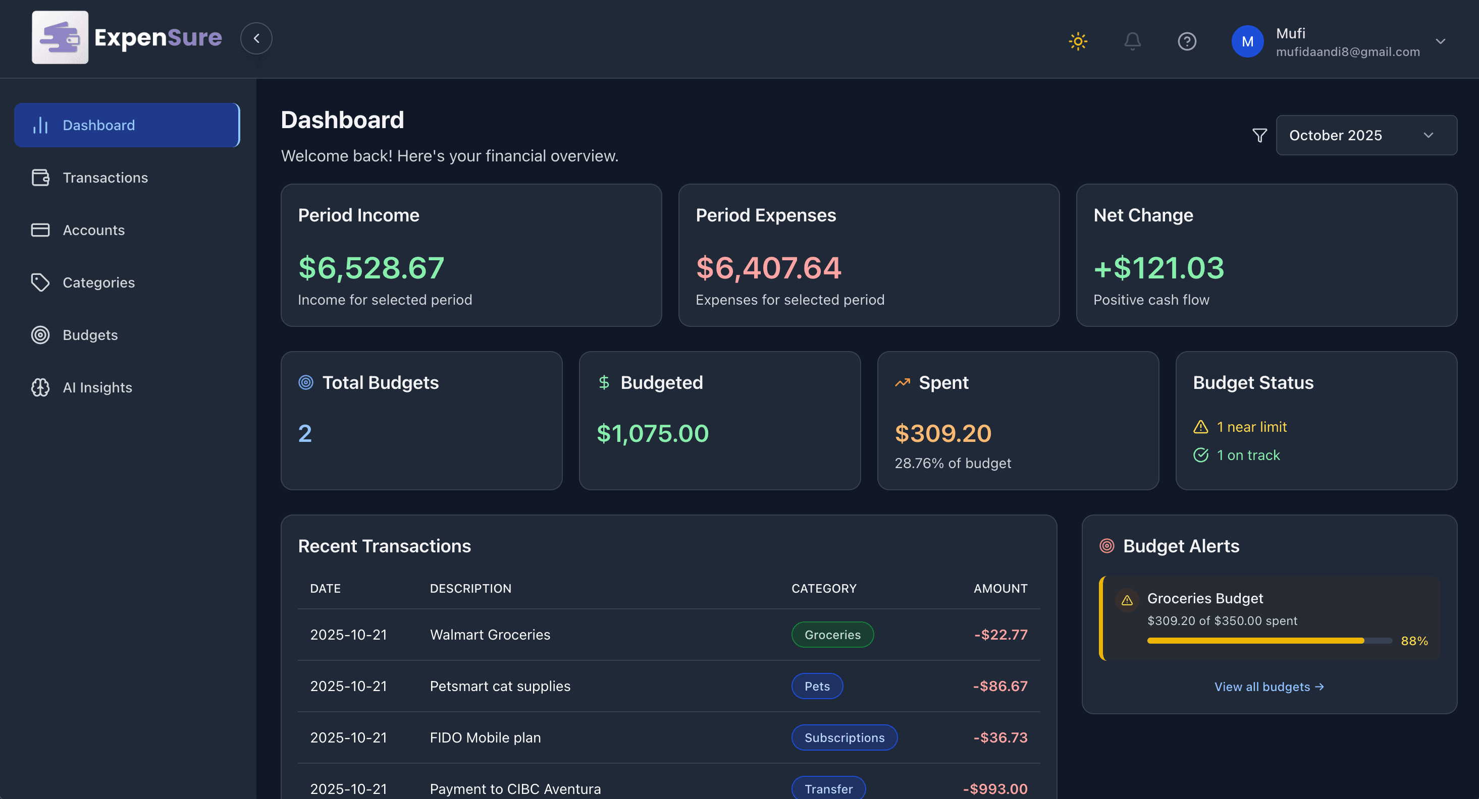Select the Transactions icon in the sidebar
The image size is (1479, 799).
40,177
